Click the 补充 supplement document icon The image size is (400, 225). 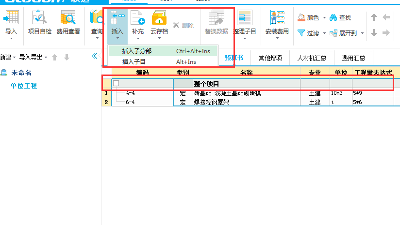137,17
